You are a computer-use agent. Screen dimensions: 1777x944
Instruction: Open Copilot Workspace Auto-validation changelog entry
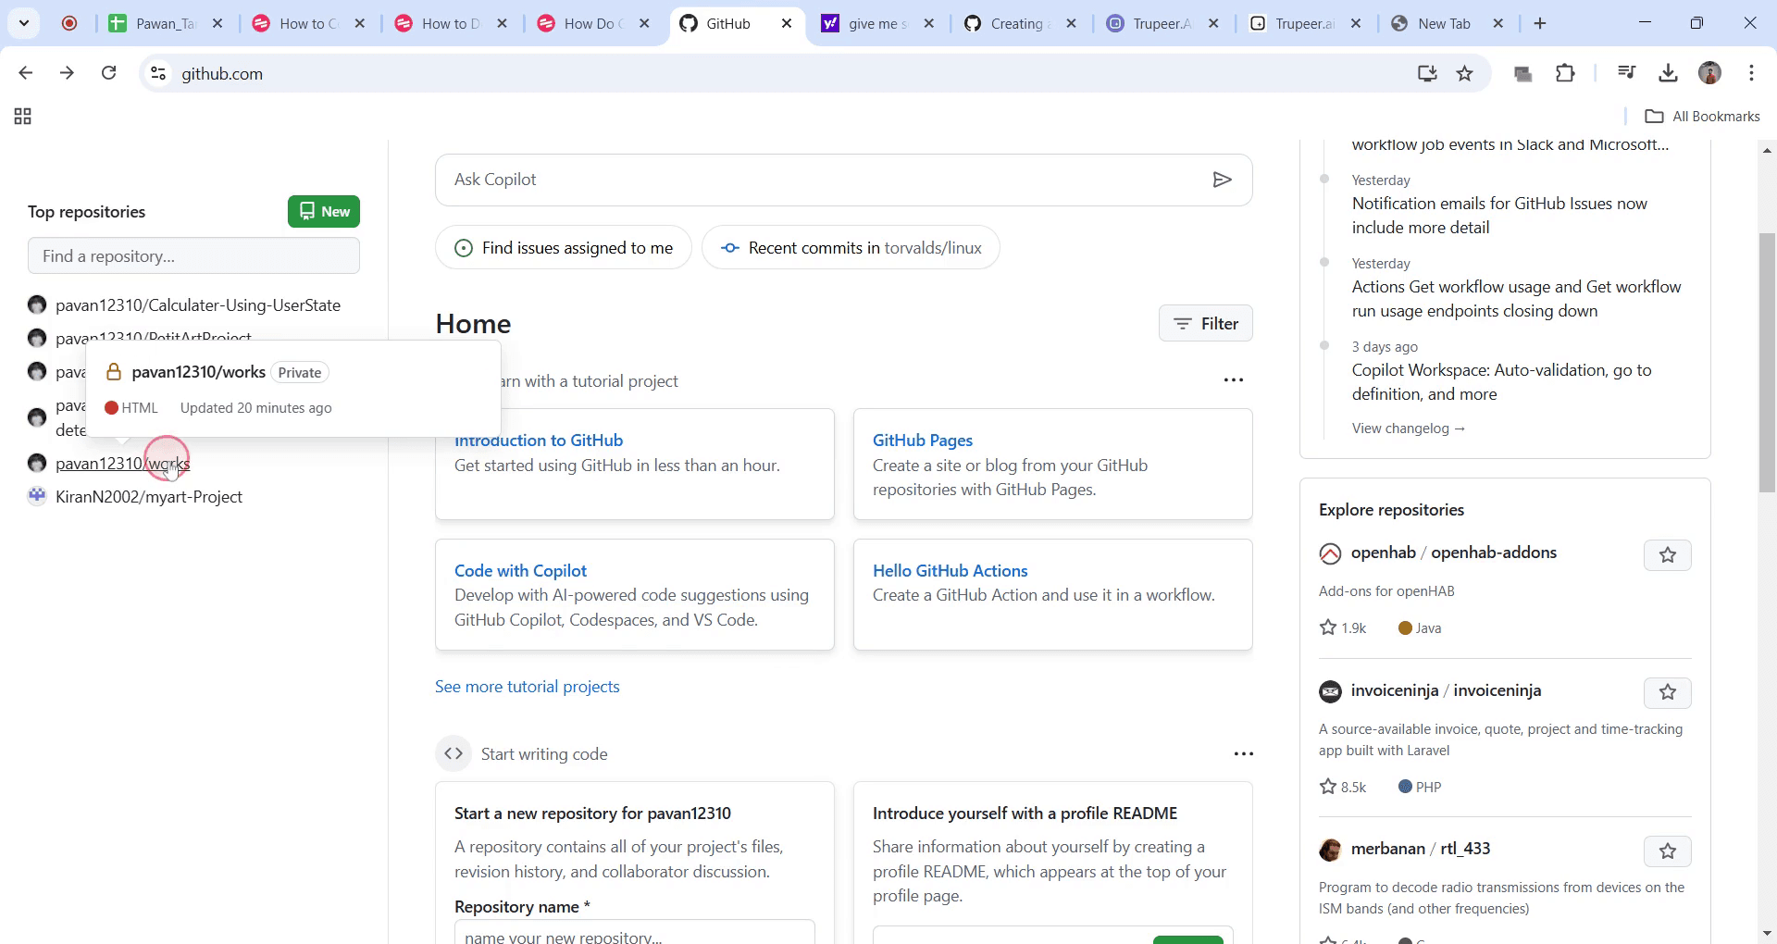[x=1501, y=382]
